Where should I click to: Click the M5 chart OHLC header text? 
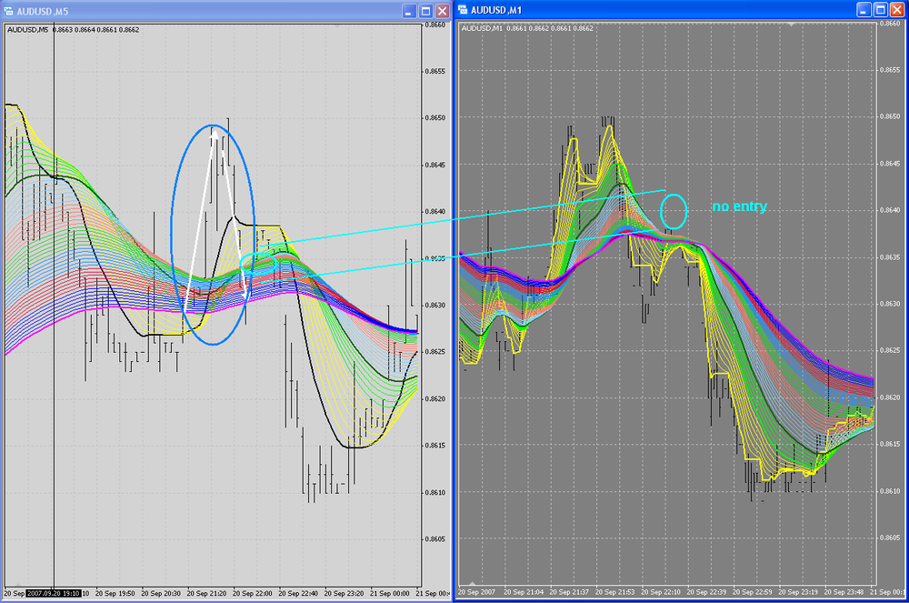[x=73, y=30]
